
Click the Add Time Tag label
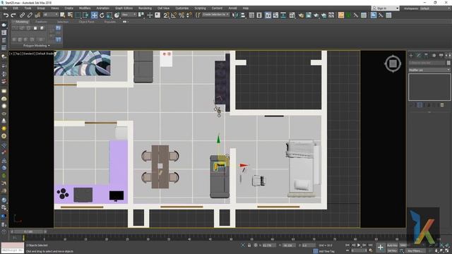(326, 251)
